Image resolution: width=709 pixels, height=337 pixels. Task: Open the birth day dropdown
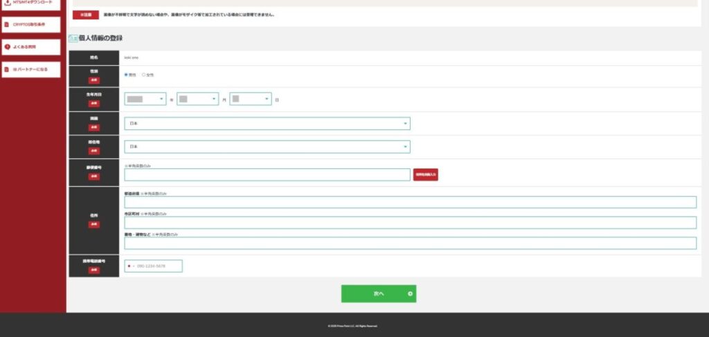pyautogui.click(x=250, y=100)
